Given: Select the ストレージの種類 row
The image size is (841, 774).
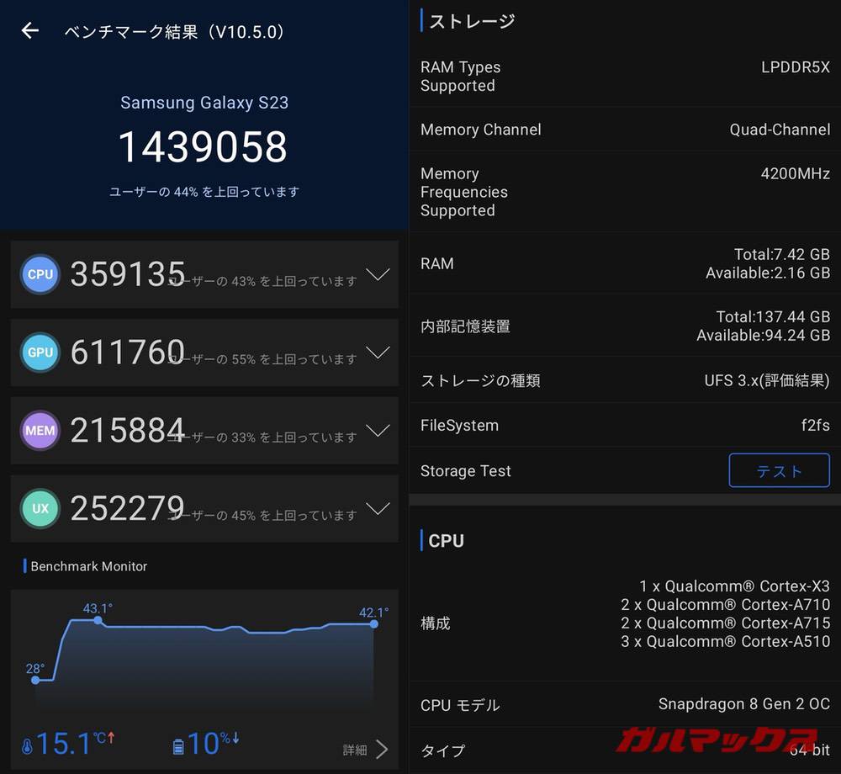Looking at the screenshot, I should [625, 381].
